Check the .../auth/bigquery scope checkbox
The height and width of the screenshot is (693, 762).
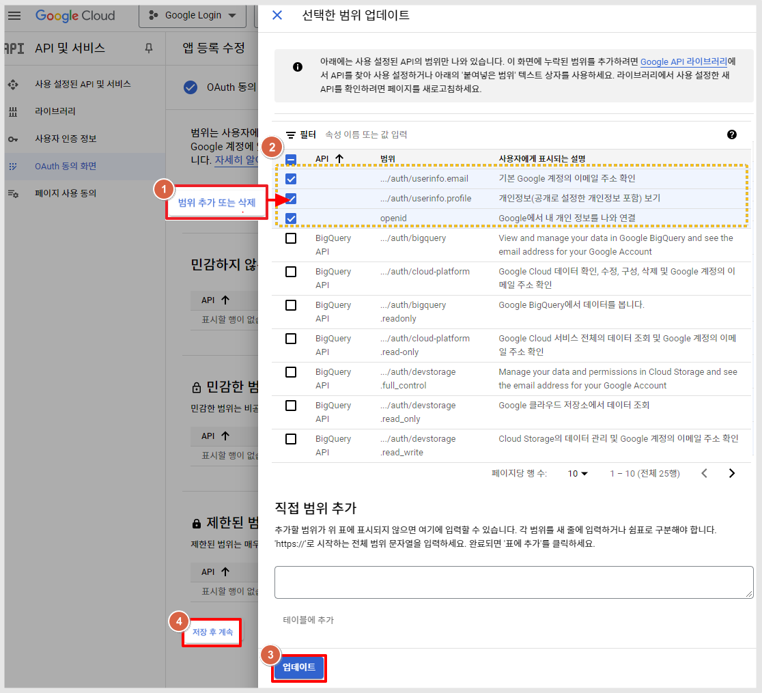coord(291,238)
